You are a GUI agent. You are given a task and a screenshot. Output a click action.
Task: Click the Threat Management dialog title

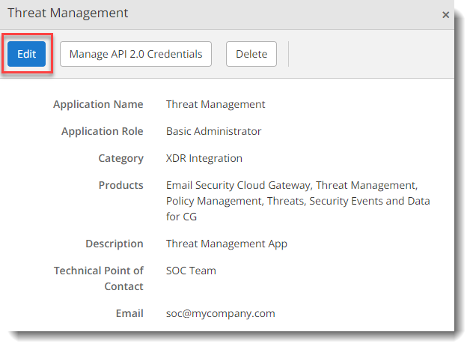(68, 13)
